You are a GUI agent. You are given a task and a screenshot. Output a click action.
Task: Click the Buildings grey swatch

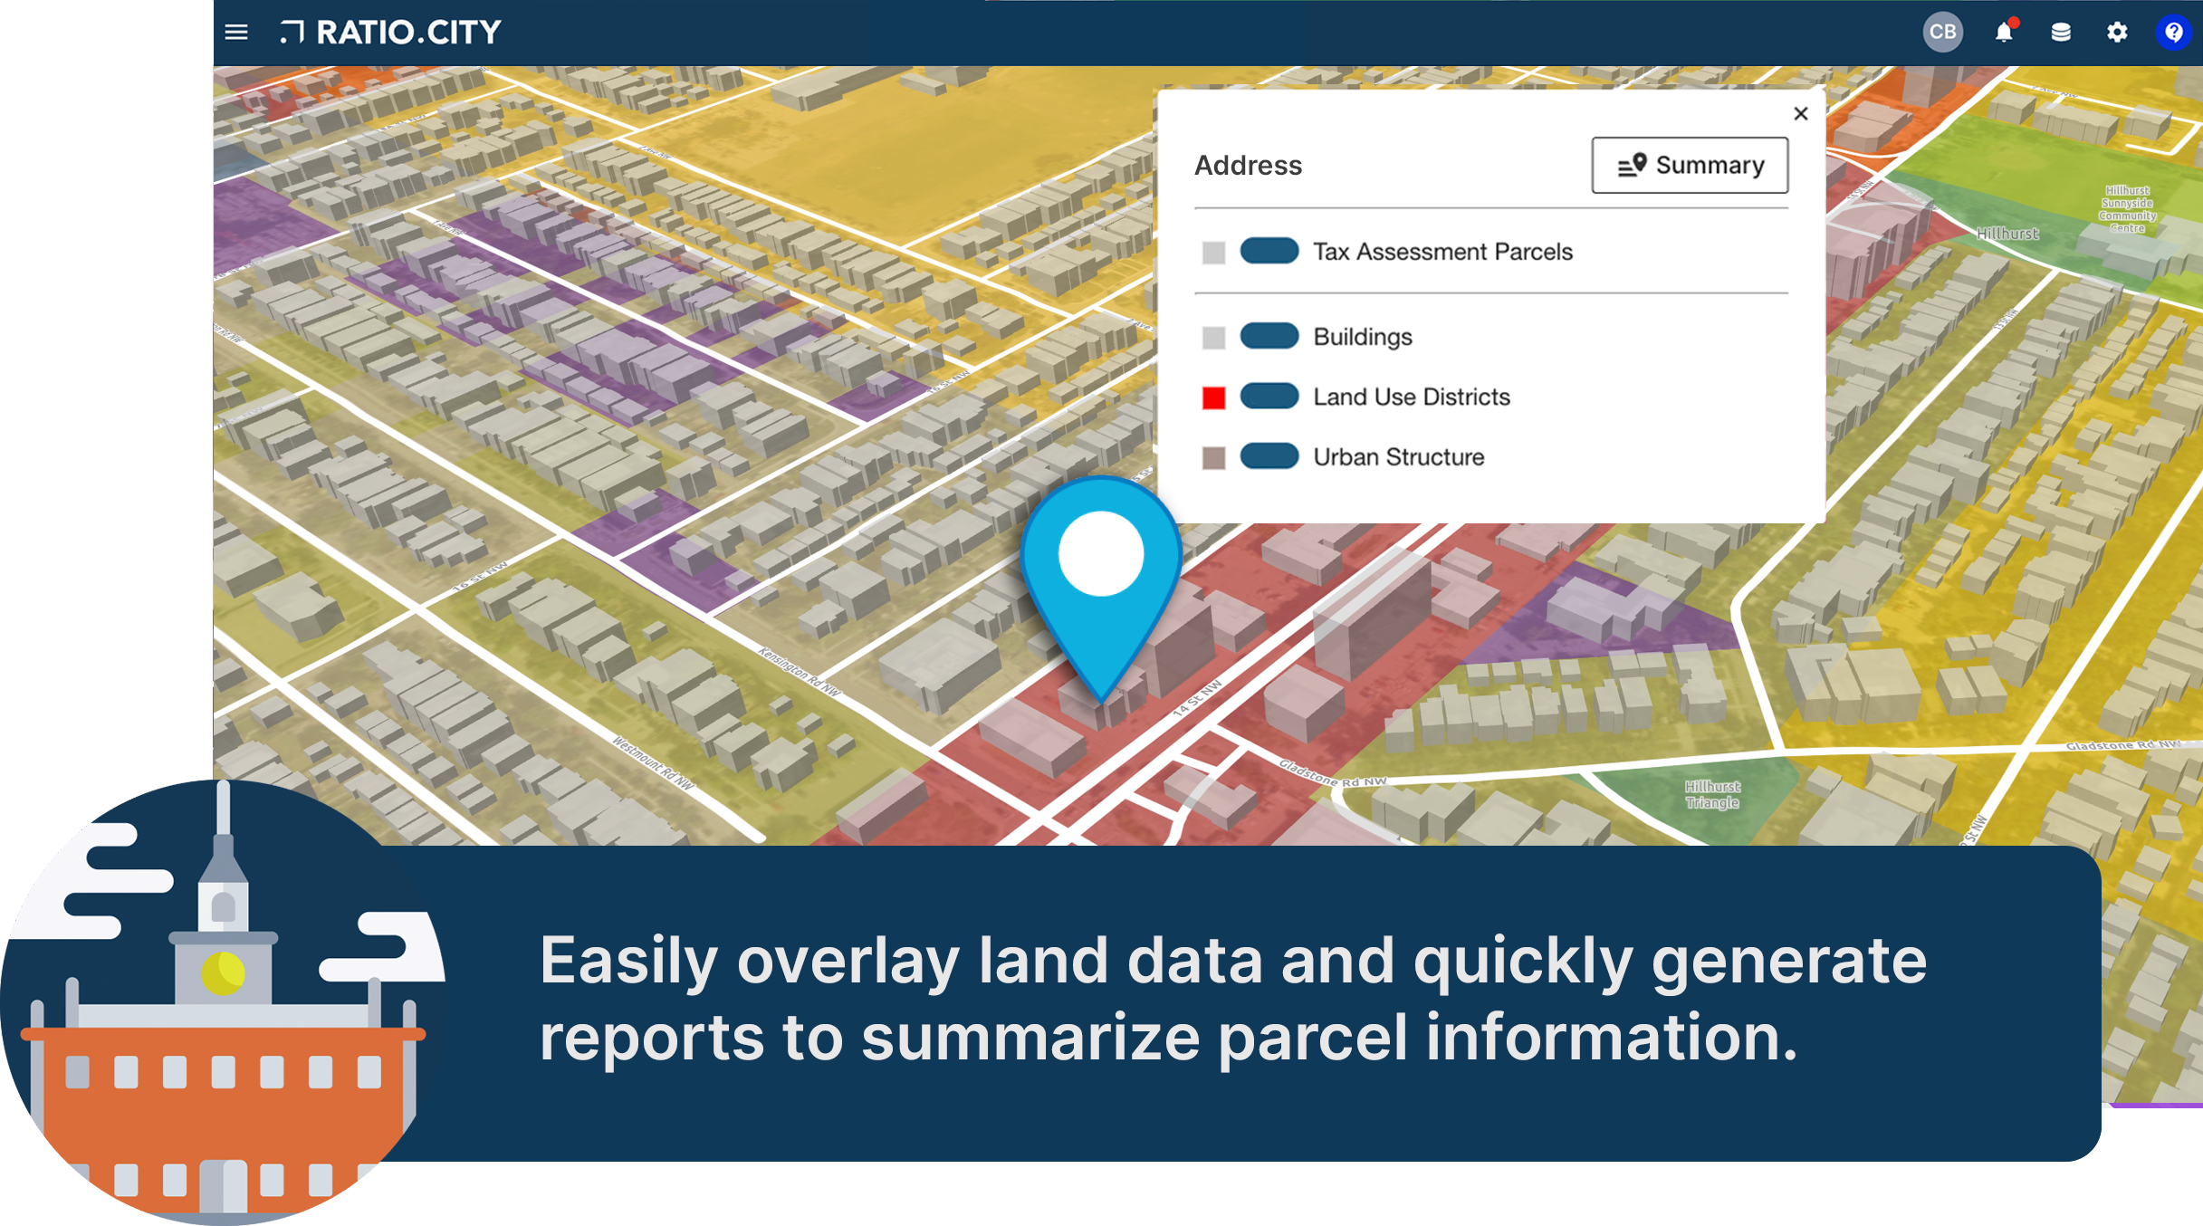coord(1213,338)
